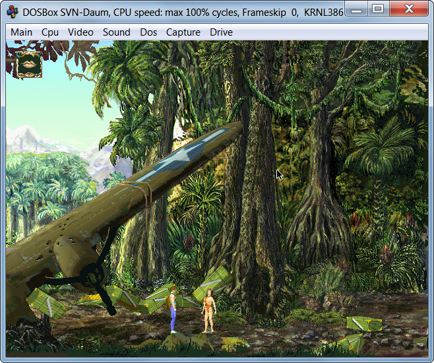Image resolution: width=434 pixels, height=363 pixels.
Task: Open the Cpu menu
Action: click(x=50, y=32)
